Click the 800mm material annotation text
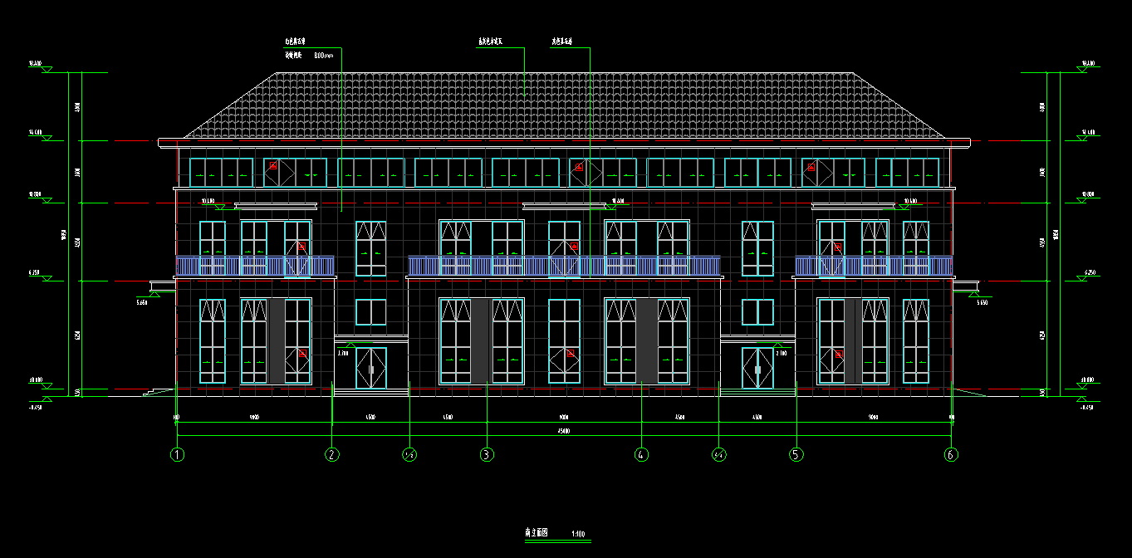 (x=323, y=56)
